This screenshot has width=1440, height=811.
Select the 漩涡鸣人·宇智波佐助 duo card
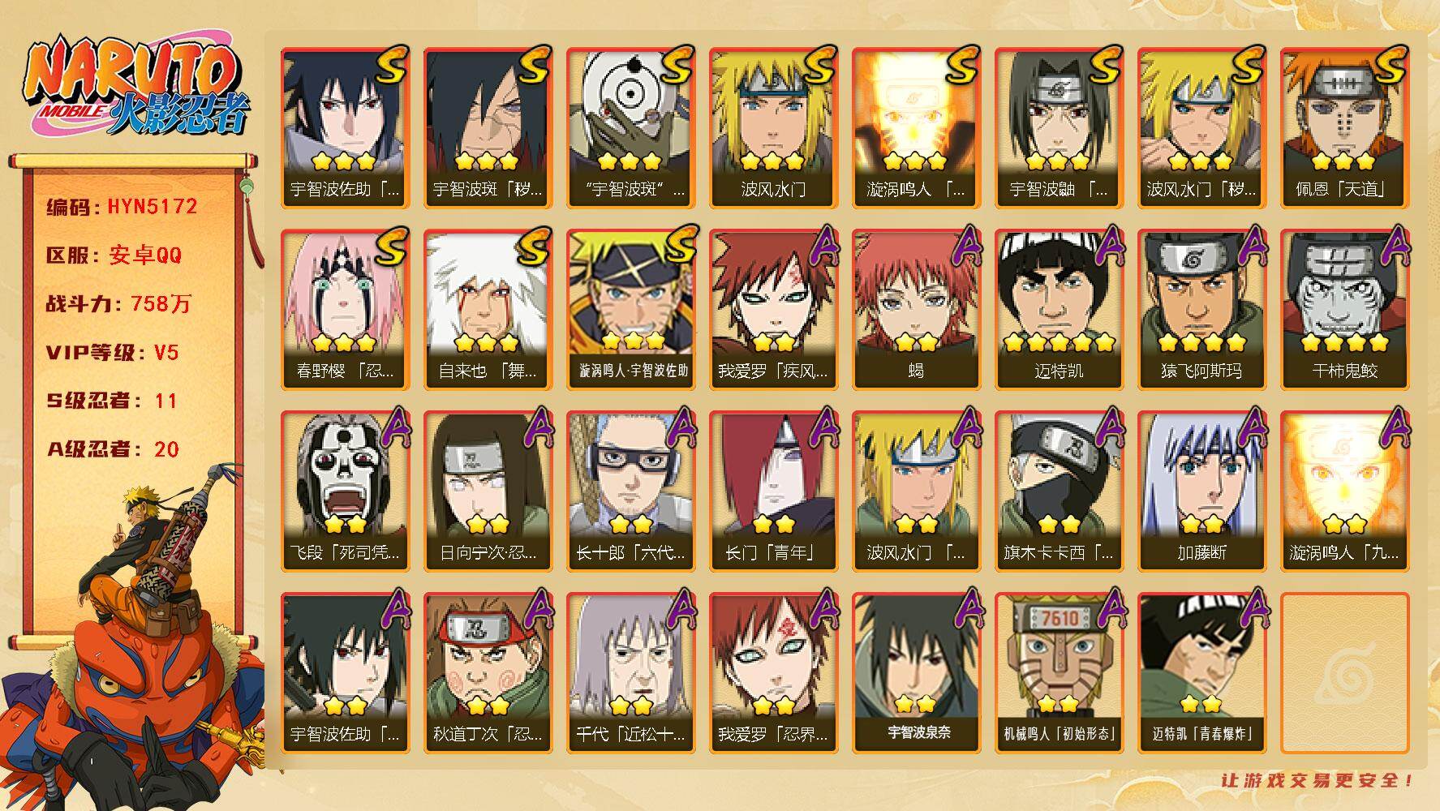tap(630, 310)
